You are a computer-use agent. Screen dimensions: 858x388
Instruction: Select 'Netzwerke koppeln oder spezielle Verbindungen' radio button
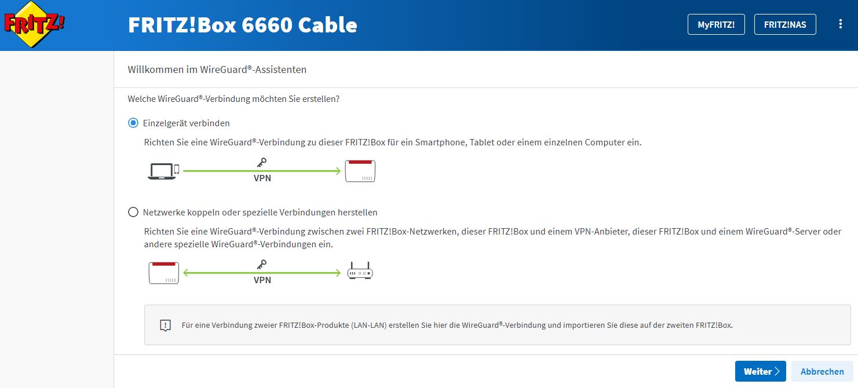[x=133, y=212]
